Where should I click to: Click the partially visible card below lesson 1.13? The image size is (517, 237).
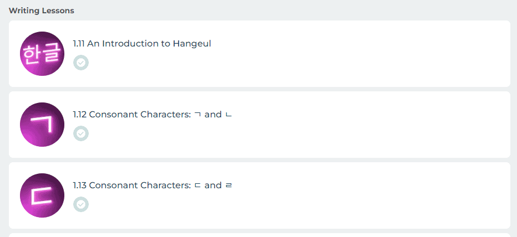click(x=260, y=235)
